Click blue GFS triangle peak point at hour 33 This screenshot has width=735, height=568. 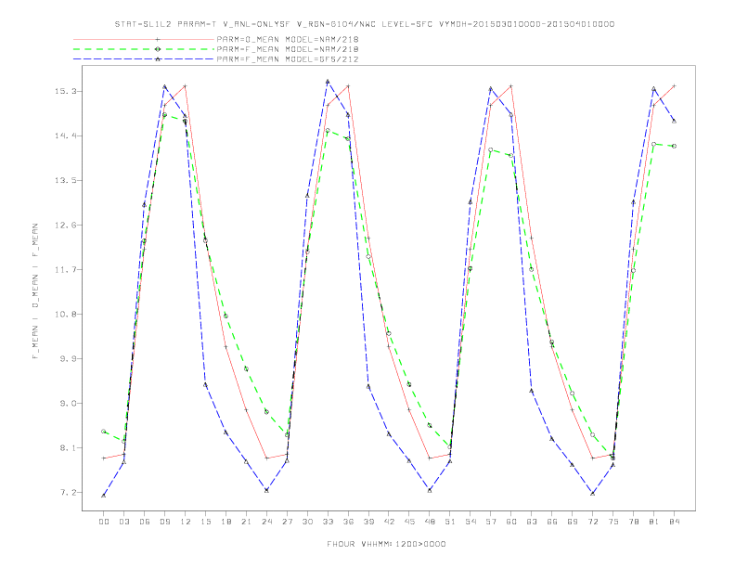point(328,82)
